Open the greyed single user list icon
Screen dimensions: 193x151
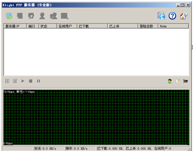(42, 16)
